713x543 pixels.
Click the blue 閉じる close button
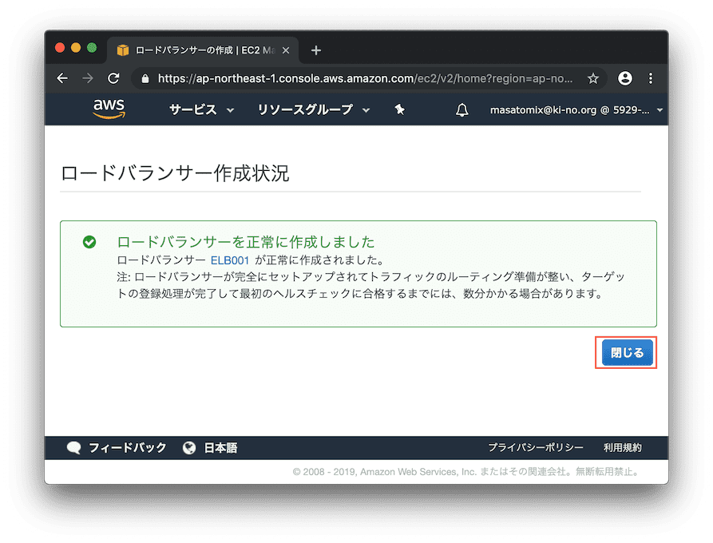(x=627, y=352)
